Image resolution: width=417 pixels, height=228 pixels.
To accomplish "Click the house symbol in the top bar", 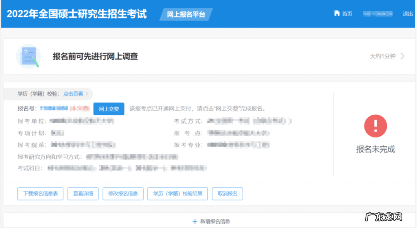I will point(336,13).
